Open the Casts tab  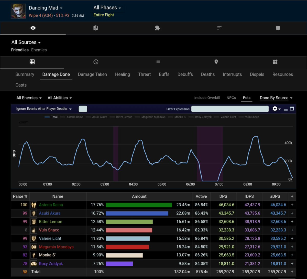21,85
